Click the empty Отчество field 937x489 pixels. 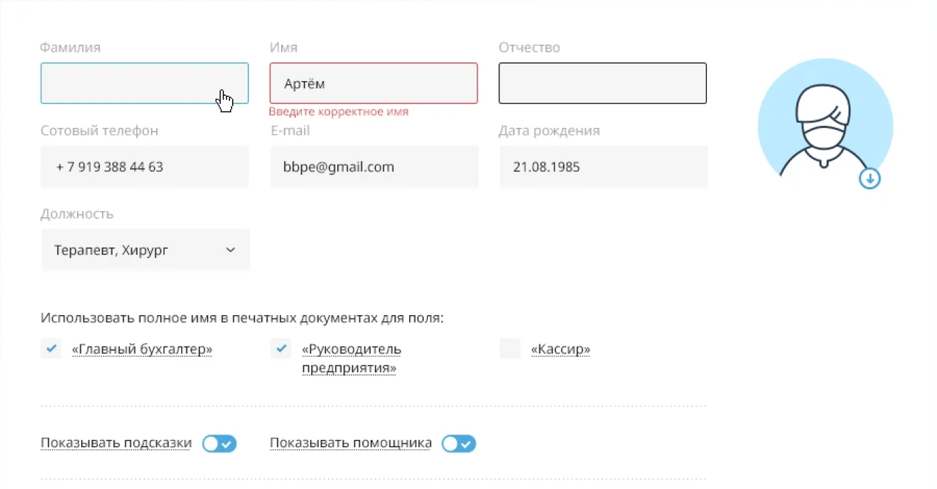tap(602, 83)
